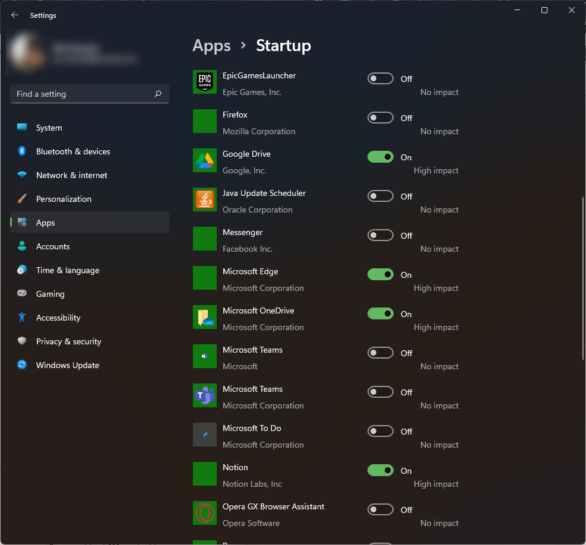Click the back arrow icon in Settings

pyautogui.click(x=15, y=15)
